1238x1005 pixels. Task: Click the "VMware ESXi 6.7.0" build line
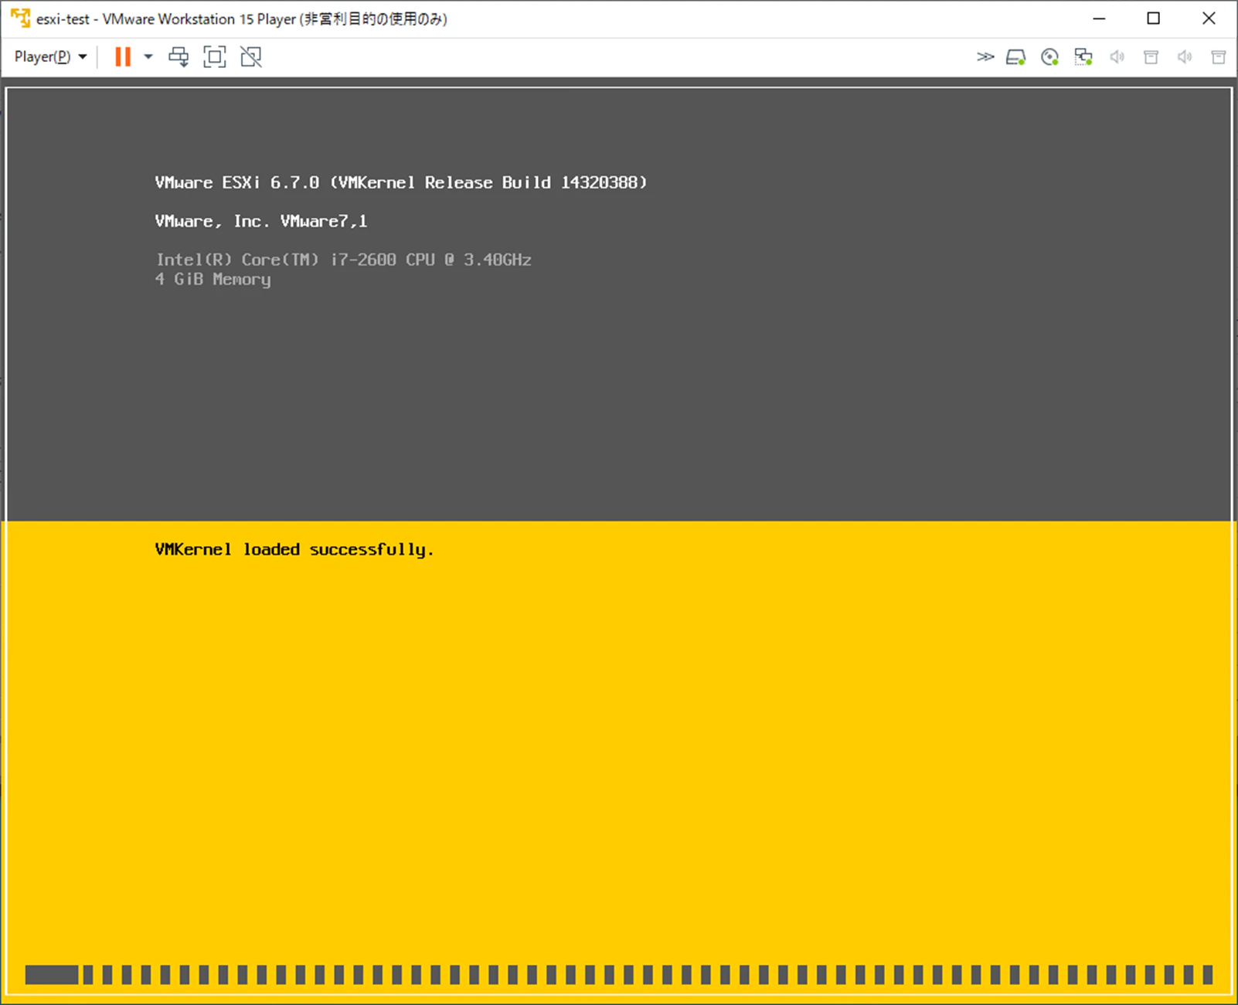pos(401,183)
